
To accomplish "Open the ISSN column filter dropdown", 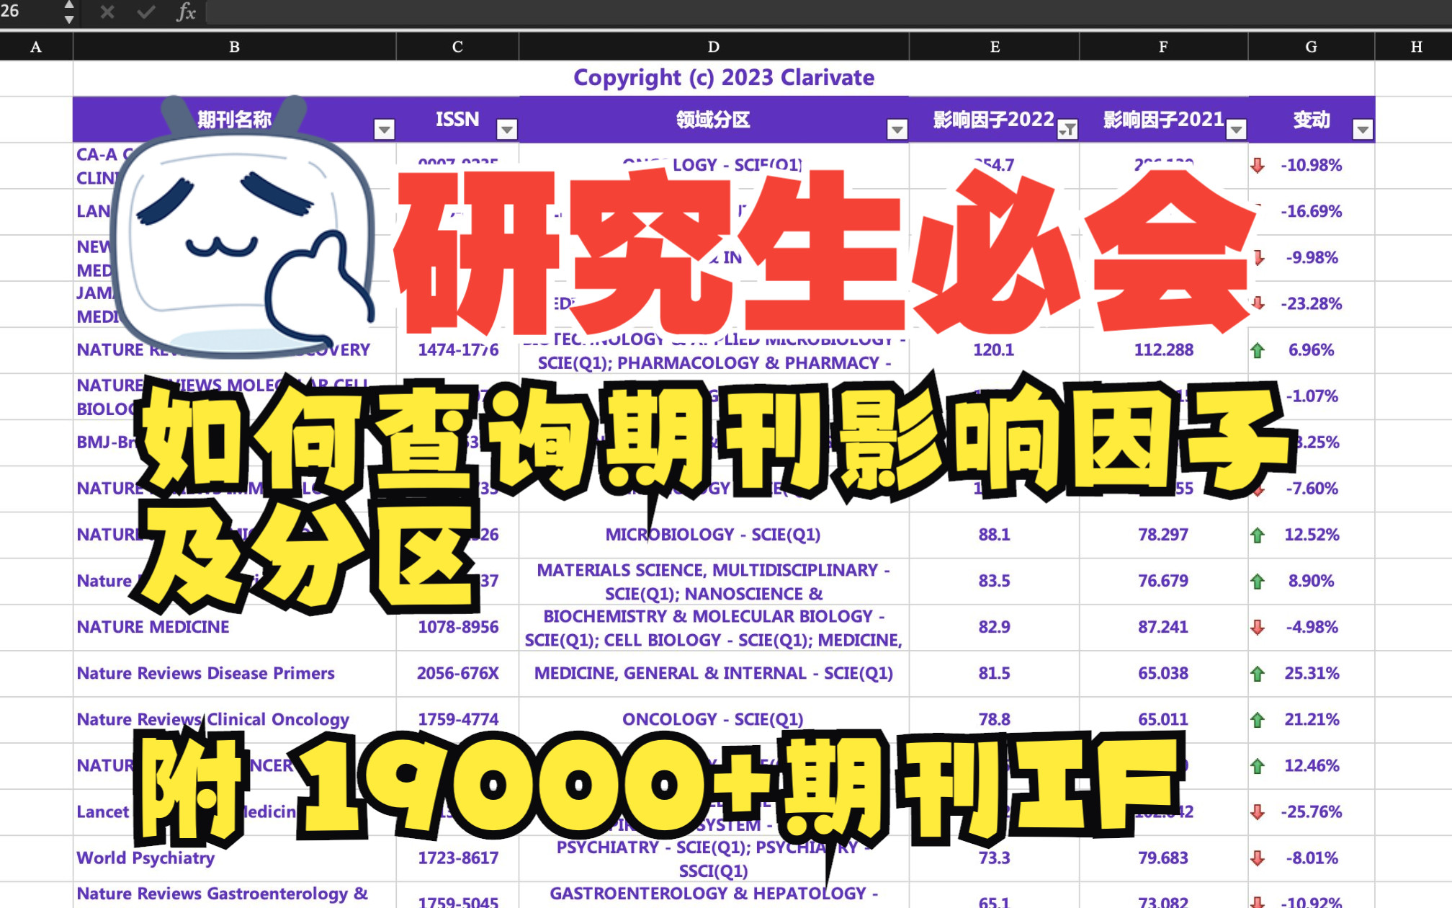I will (x=506, y=128).
